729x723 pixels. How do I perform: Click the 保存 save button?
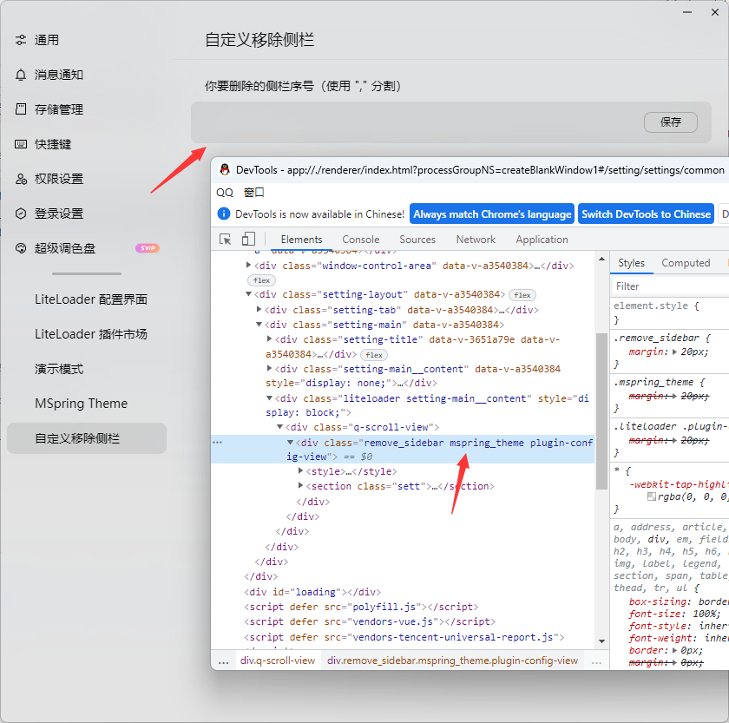(671, 122)
